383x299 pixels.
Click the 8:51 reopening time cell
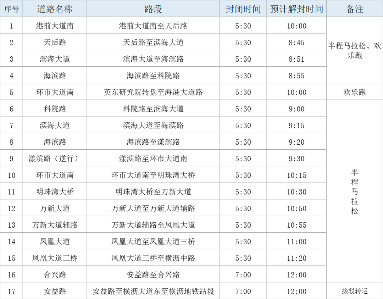pos(296,59)
